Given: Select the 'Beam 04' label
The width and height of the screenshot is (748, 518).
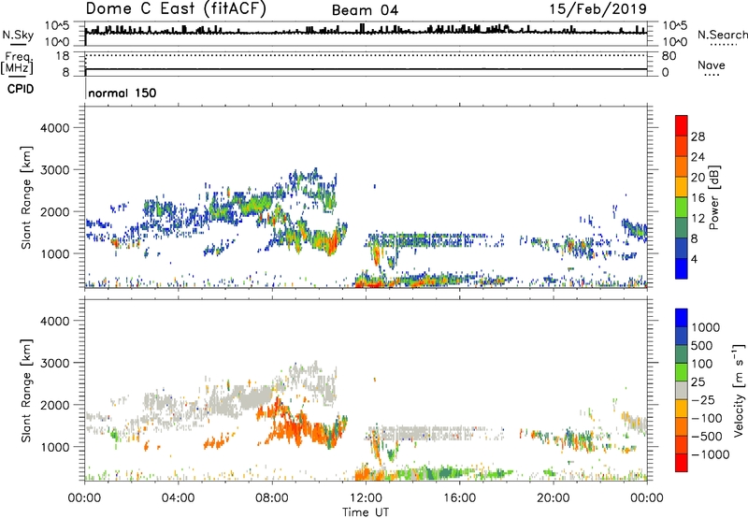Looking at the screenshot, I should tap(365, 10).
